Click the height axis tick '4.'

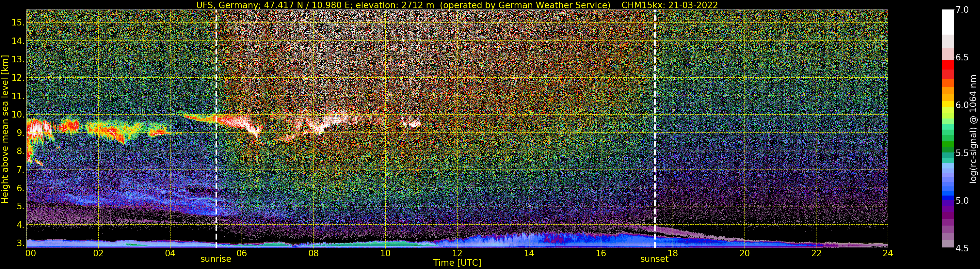click(x=20, y=225)
